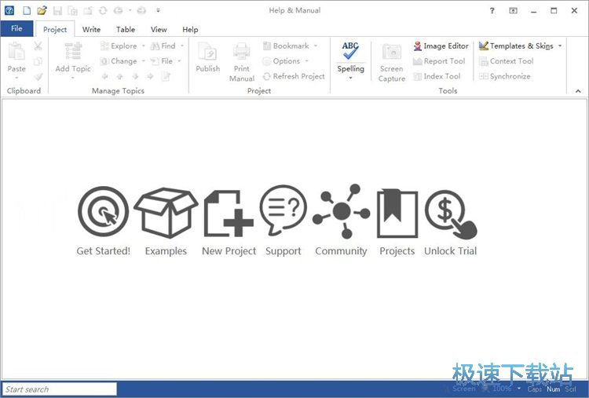Open Support speech bubble icon
This screenshot has width=589, height=398.
coord(284,210)
